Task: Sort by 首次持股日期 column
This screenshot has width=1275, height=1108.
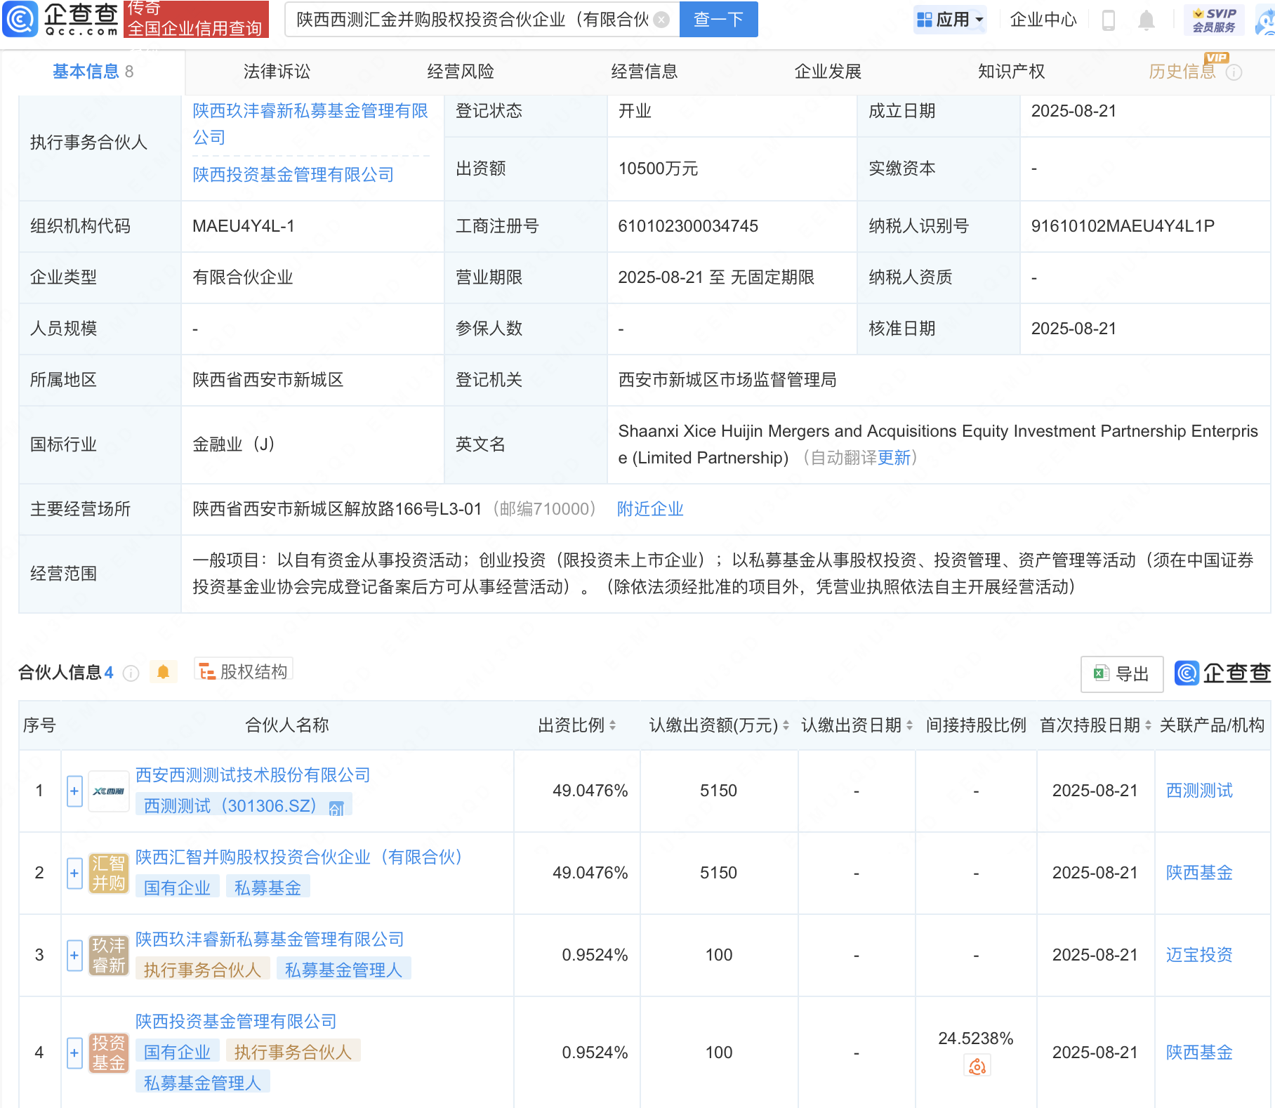Action: (x=1148, y=725)
